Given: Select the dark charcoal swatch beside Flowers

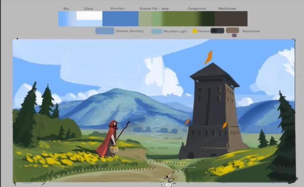Looking at the screenshot, I should [217, 31].
